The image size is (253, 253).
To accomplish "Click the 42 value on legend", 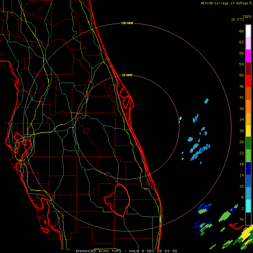I will 241,98.
